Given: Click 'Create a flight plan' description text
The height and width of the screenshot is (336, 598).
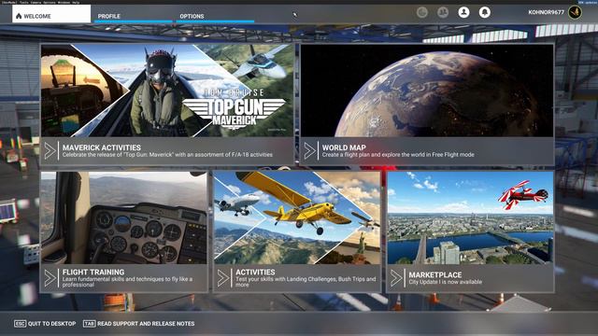Looking at the screenshot, I should tap(398, 155).
